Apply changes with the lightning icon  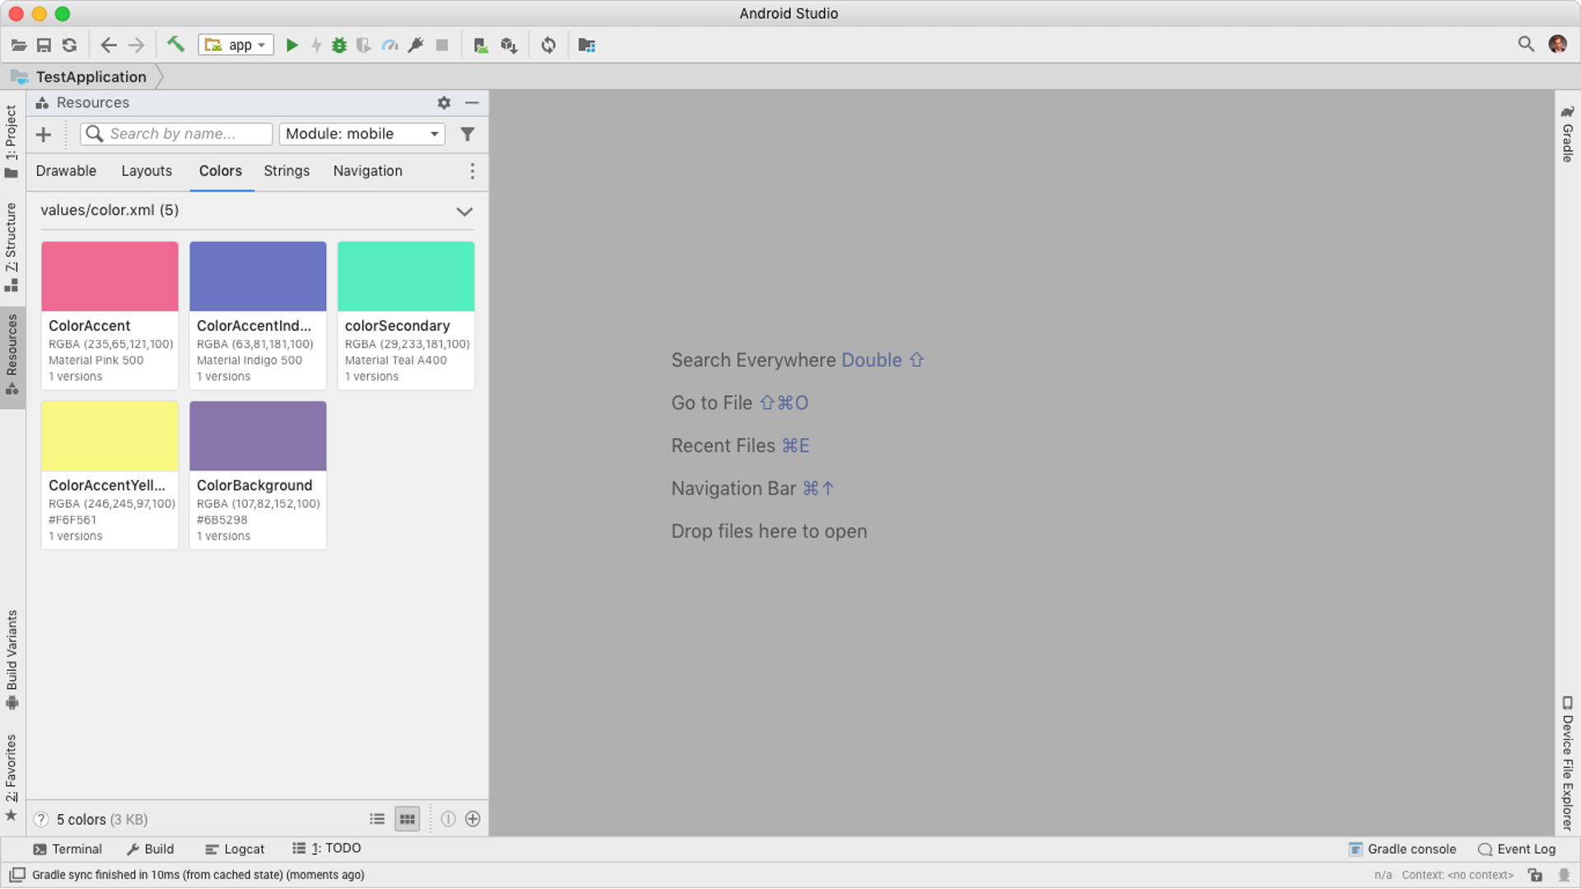click(316, 45)
